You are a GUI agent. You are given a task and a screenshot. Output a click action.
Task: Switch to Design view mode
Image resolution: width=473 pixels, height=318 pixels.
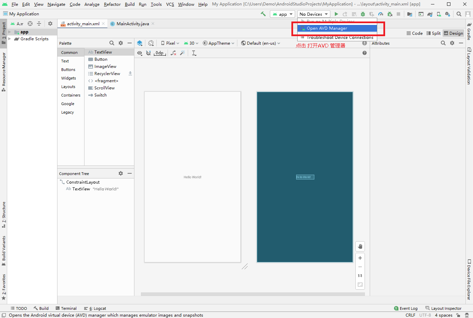pyautogui.click(x=454, y=33)
